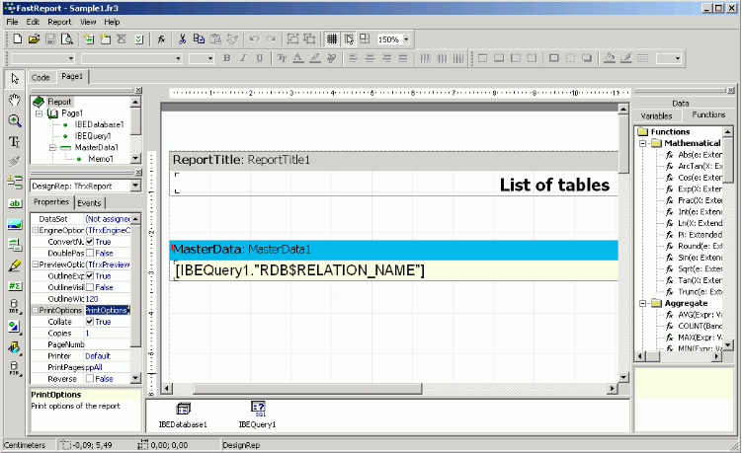The image size is (742, 453).
Task: Toggle the Show grid toolbar icon
Action: tap(333, 38)
